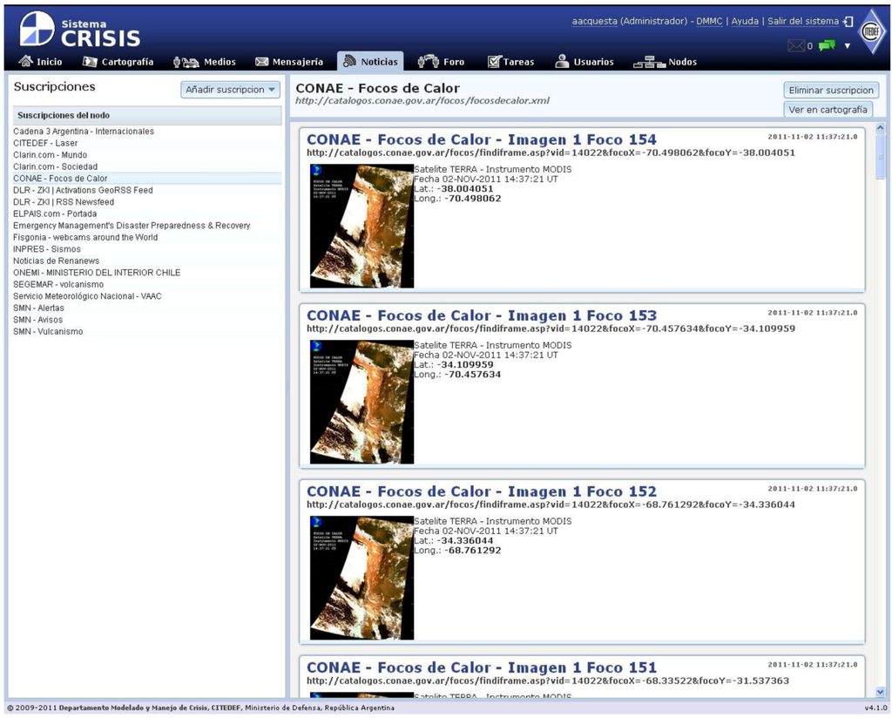The image size is (892, 718).
Task: Select the Noticias tab
Action: tap(370, 62)
